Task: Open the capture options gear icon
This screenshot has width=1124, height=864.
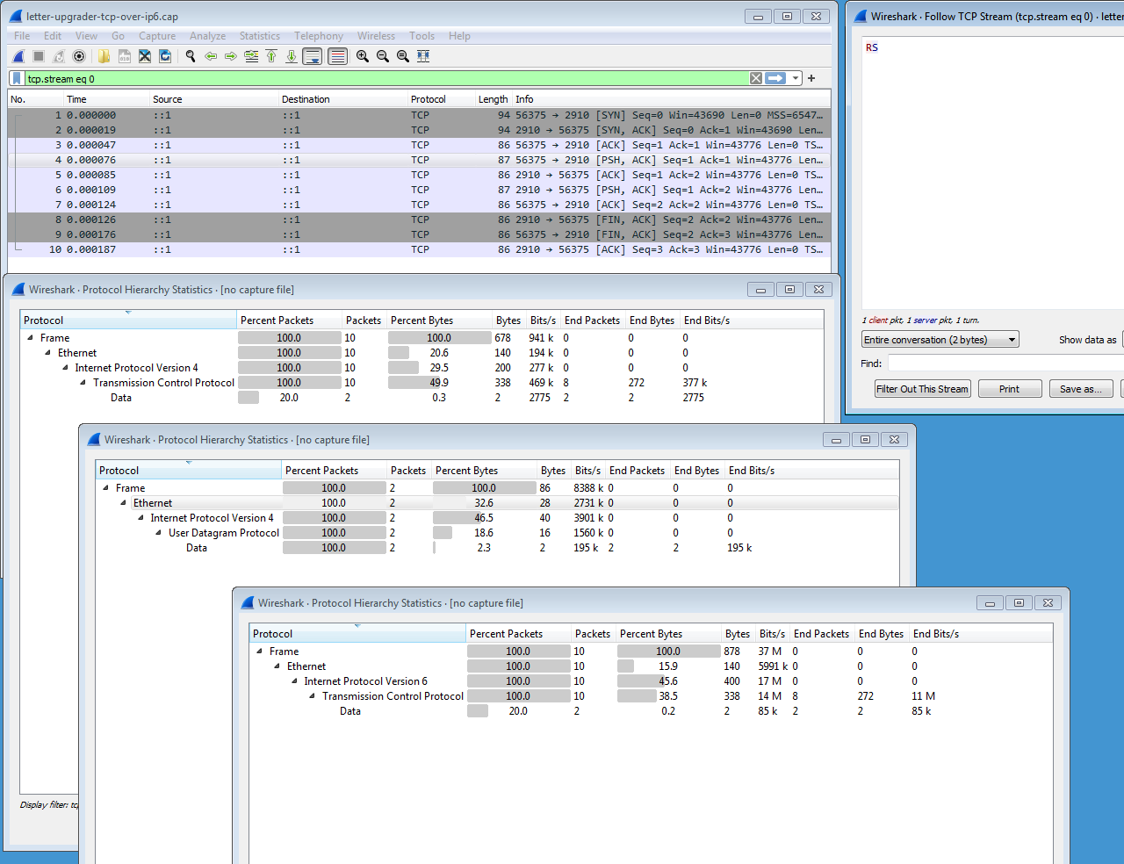Action: tap(79, 56)
